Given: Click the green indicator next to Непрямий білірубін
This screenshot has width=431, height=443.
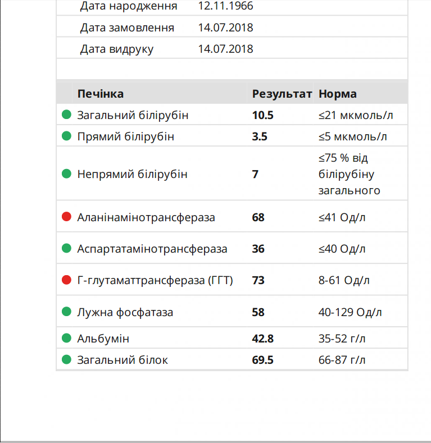Looking at the screenshot, I should coord(66,173).
